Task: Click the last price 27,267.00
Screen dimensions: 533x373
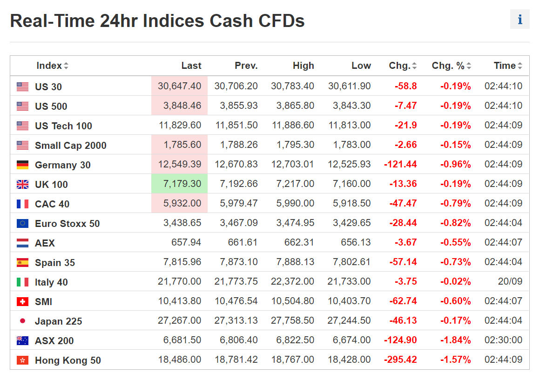Action: click(180, 320)
